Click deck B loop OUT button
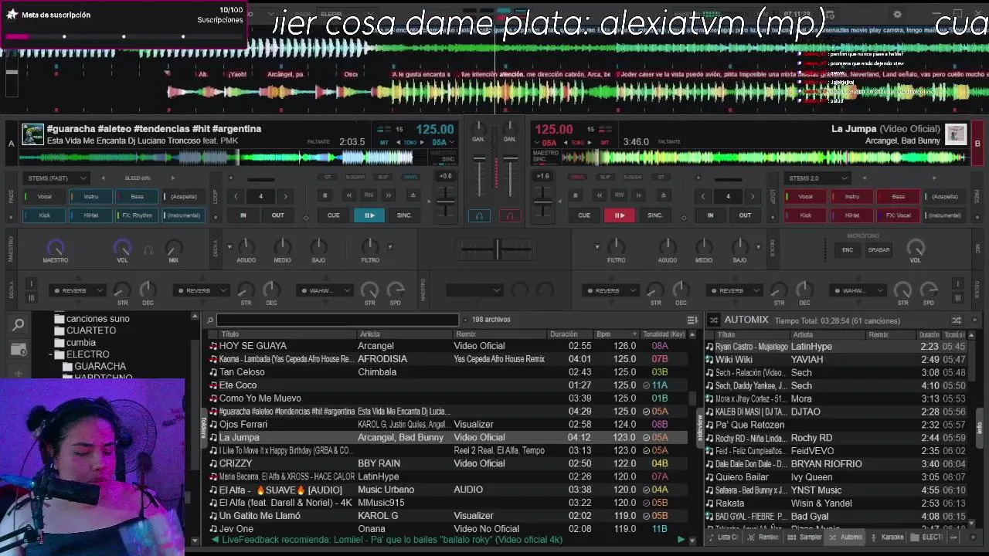The width and height of the screenshot is (989, 556). pyautogui.click(x=745, y=215)
